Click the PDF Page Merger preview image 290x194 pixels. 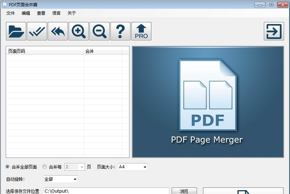208,102
